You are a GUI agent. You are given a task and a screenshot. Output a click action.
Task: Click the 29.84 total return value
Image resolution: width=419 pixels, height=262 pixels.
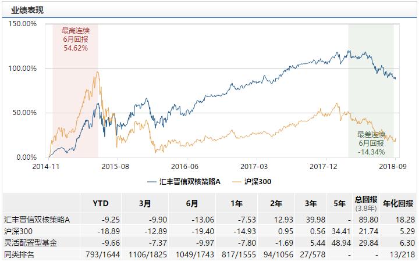click(x=368, y=243)
